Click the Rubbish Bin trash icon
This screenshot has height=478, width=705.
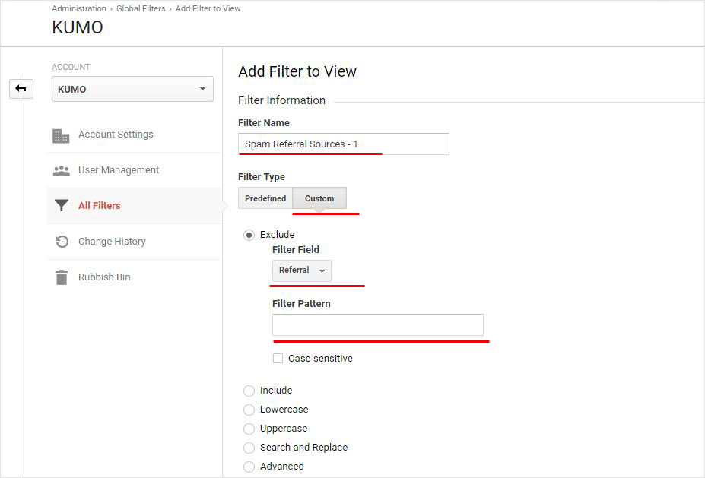click(x=62, y=277)
